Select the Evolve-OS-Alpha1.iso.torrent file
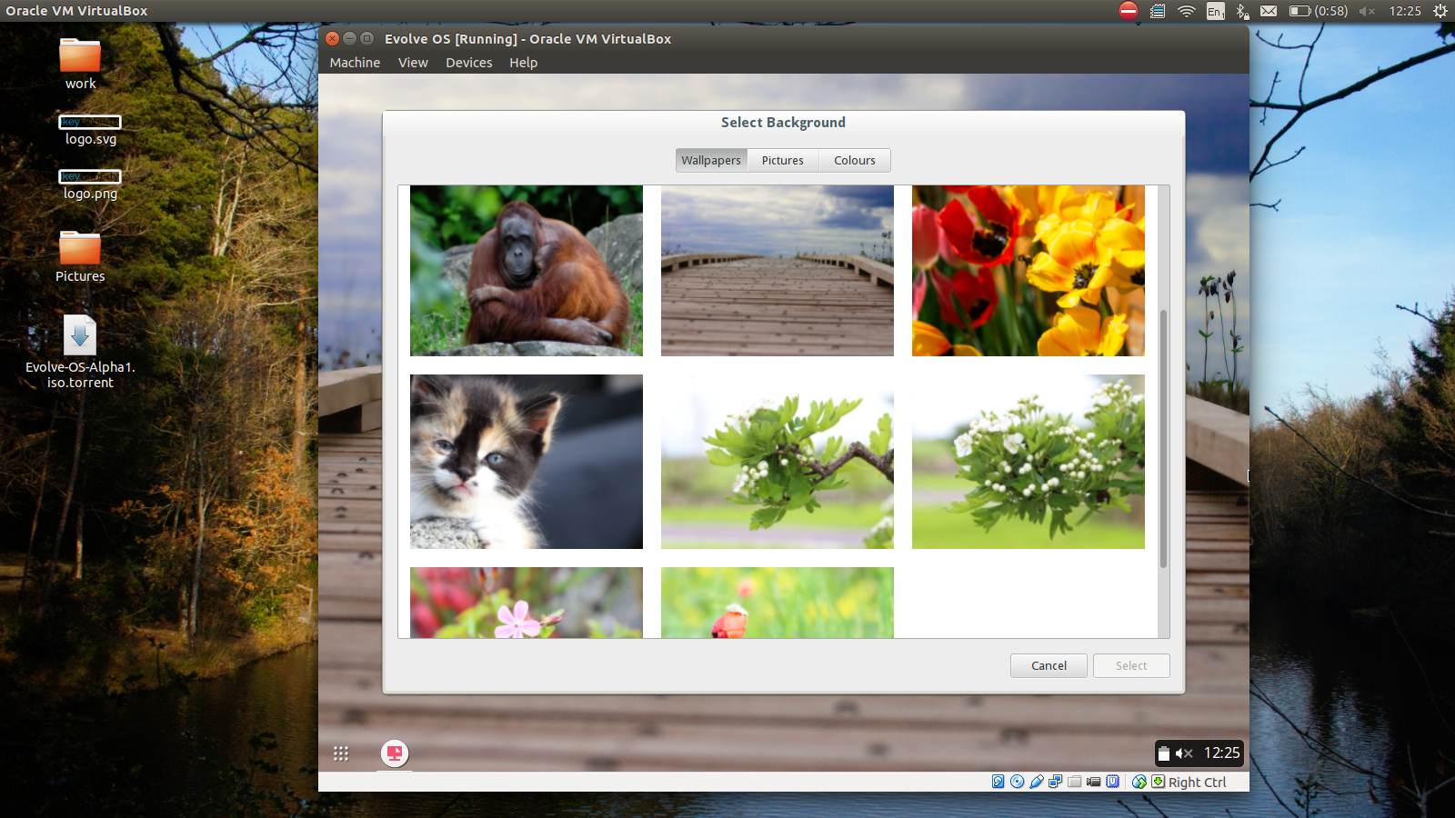This screenshot has width=1455, height=818. (80, 352)
